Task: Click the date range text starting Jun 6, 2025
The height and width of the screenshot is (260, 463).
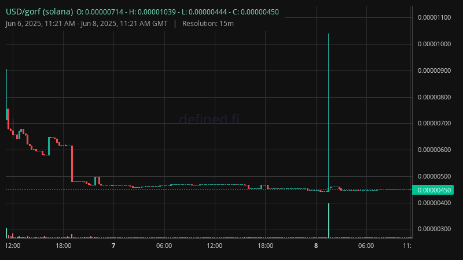Action: pyautogui.click(x=86, y=24)
